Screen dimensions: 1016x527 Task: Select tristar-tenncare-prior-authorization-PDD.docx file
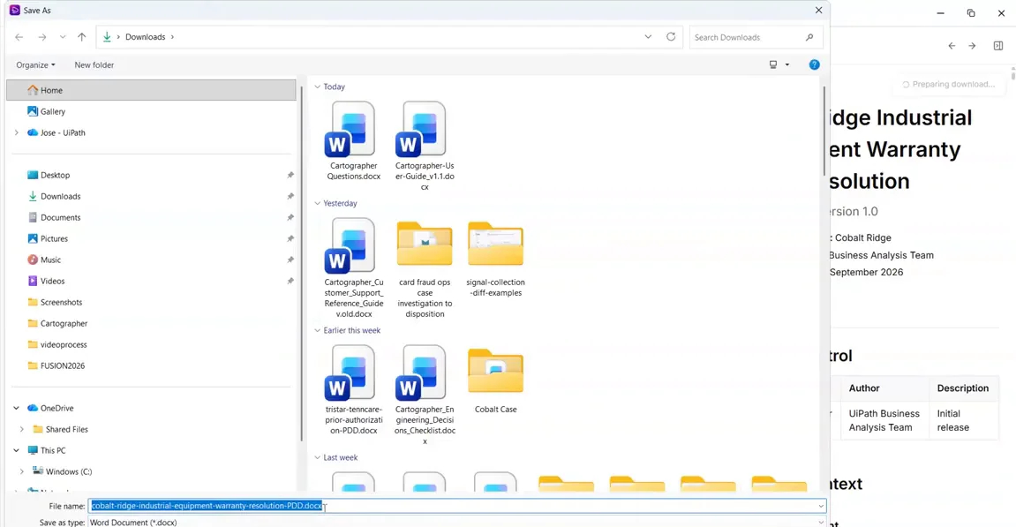(x=353, y=390)
